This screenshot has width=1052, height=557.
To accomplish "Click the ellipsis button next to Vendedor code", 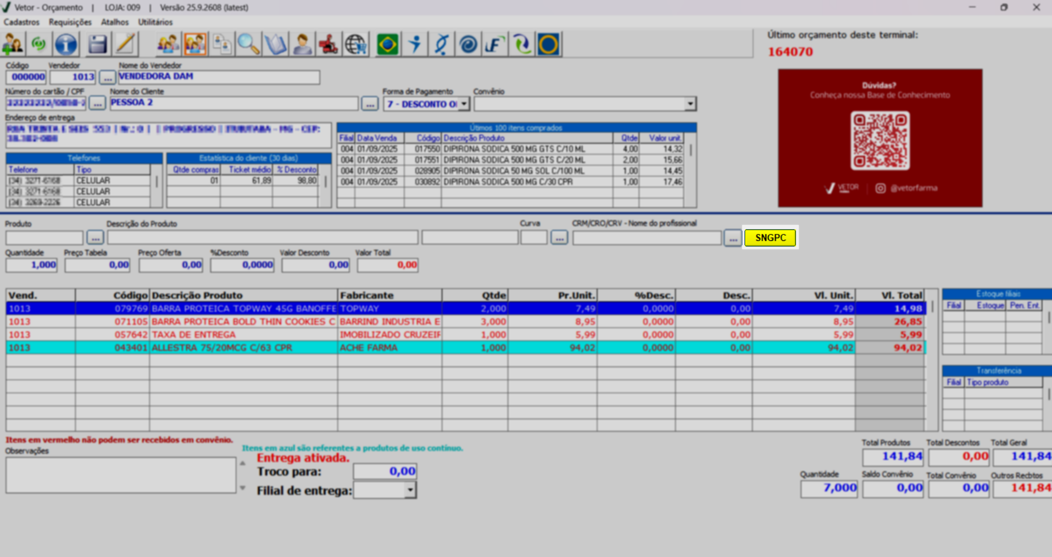I will click(x=107, y=77).
